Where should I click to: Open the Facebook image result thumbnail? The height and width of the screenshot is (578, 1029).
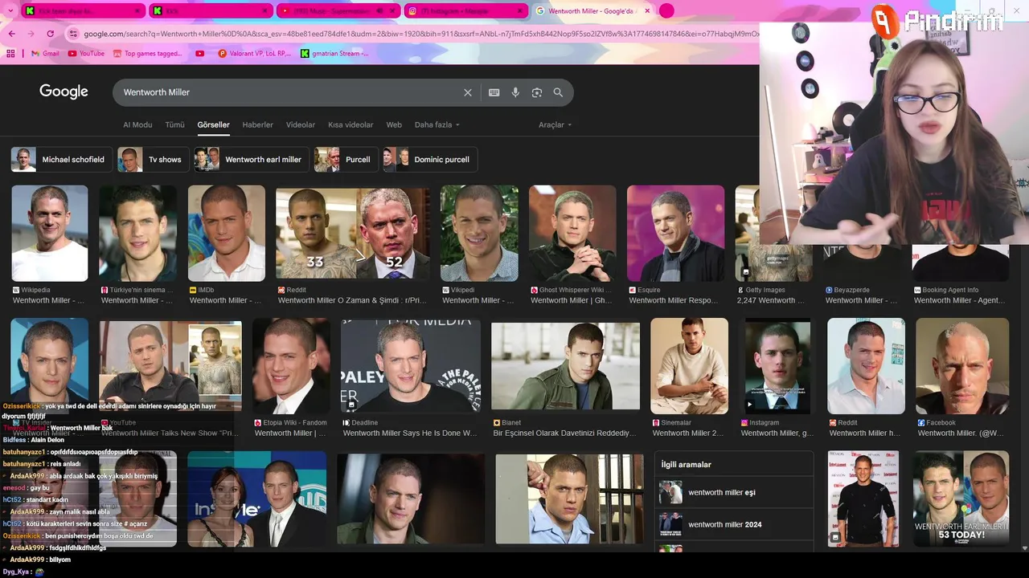point(962,366)
